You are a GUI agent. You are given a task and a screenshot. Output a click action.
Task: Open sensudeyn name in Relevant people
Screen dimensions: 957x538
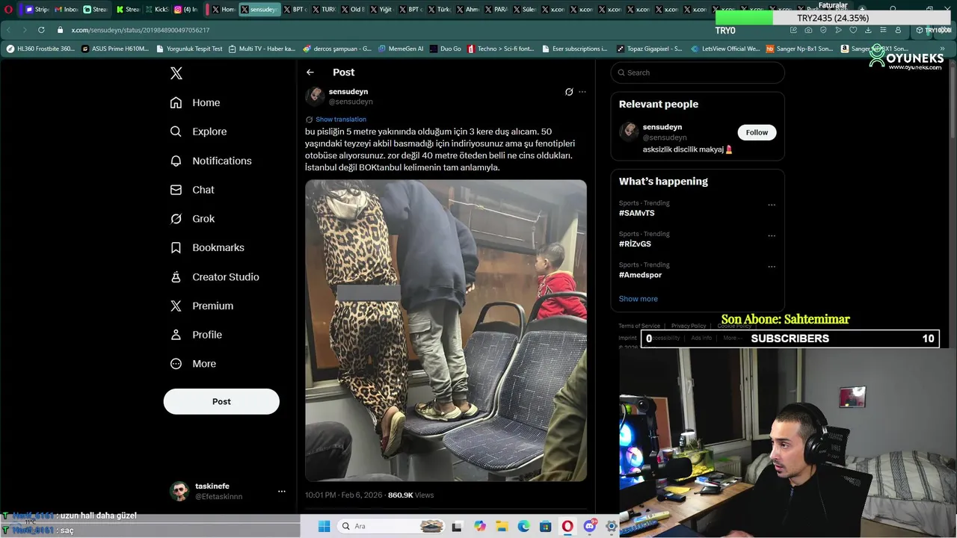tap(662, 127)
